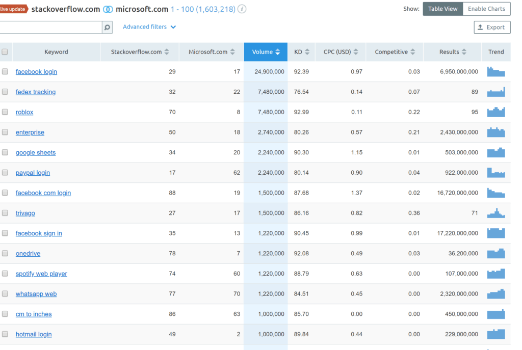
Task: Expand the Advanced filters dropdown
Action: [x=149, y=27]
